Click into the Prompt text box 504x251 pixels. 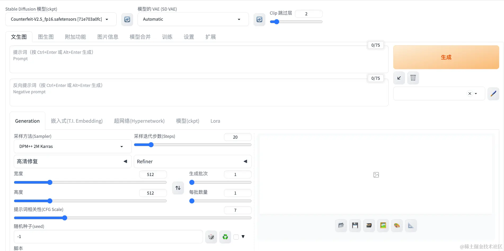(199, 59)
